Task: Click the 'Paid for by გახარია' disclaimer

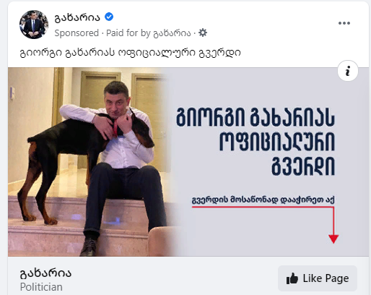Action: (149, 33)
